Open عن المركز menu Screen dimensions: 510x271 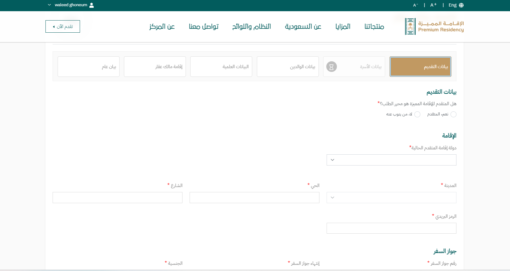[162, 26]
